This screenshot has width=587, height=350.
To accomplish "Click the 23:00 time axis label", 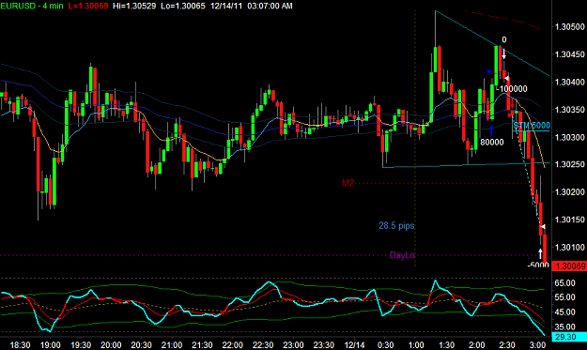I will click(293, 344).
